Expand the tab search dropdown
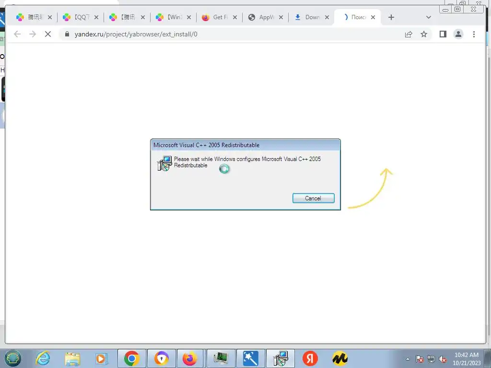 click(428, 17)
